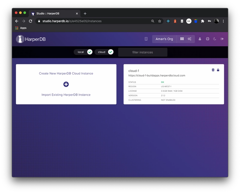Open the orange extension icon in toolbar
240x193 pixels.
tap(175, 21)
